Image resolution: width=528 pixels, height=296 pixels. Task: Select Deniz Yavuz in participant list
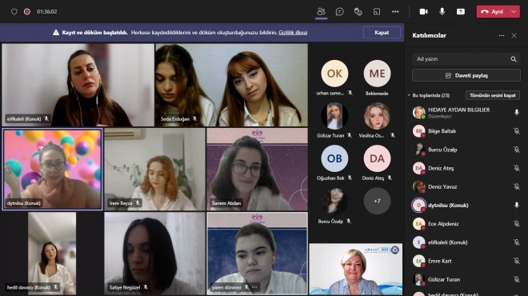pyautogui.click(x=466, y=186)
